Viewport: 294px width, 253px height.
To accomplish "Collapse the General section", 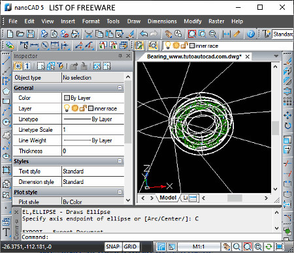I will pos(120,88).
